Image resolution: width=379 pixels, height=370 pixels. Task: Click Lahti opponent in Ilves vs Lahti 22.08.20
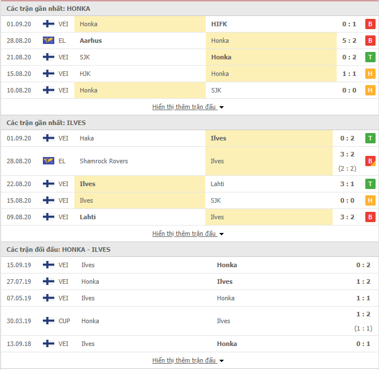tap(217, 184)
